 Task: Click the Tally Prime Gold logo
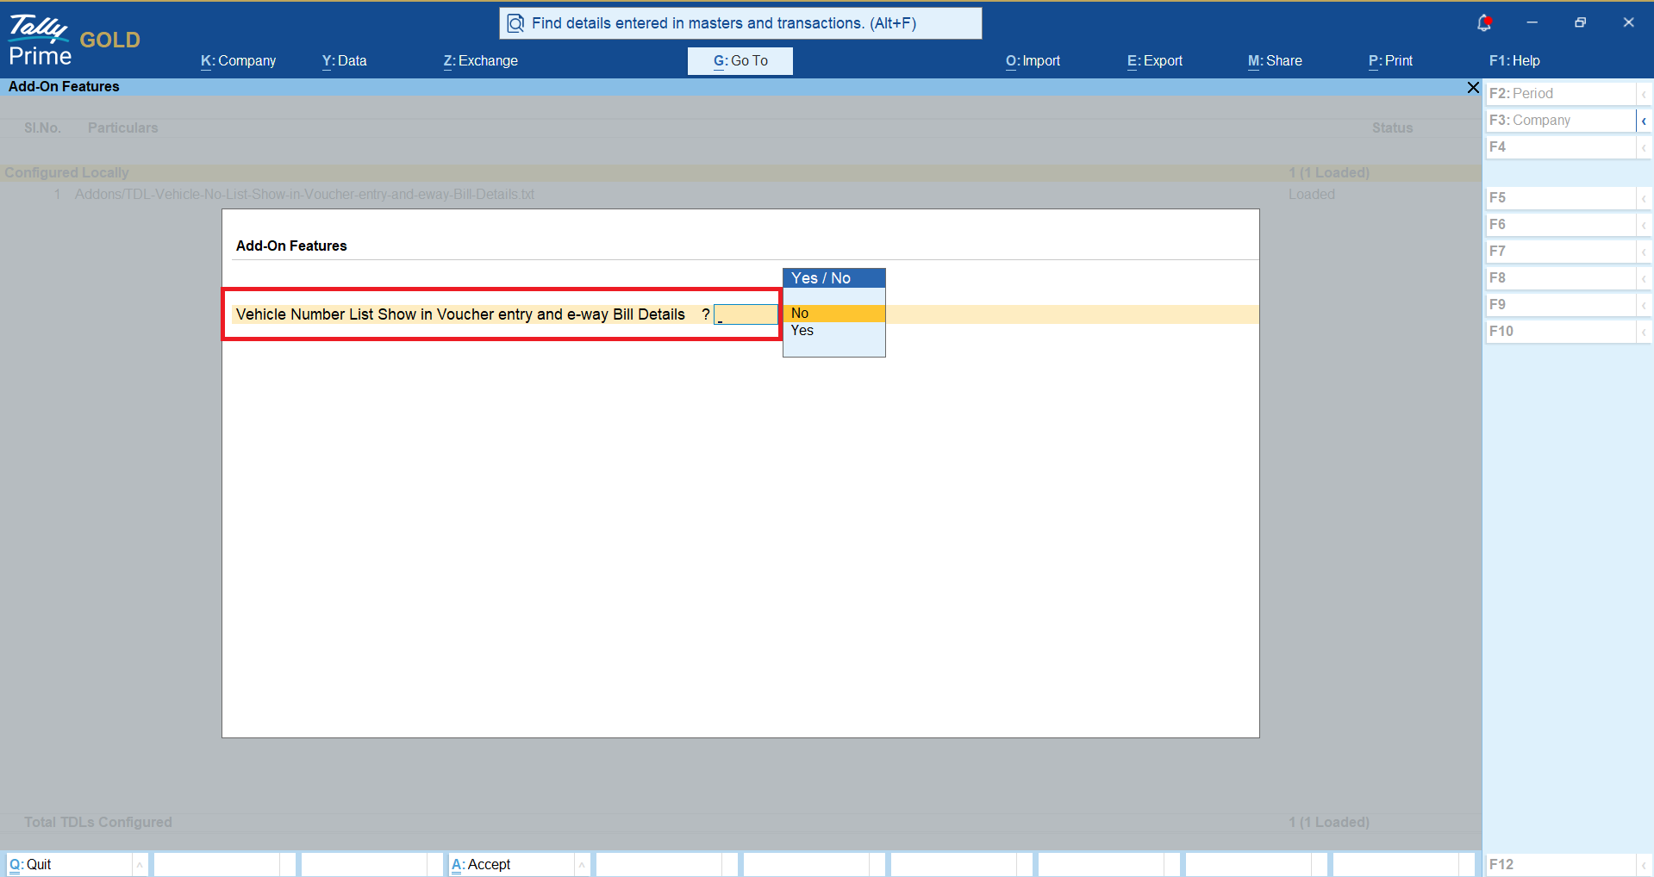[74, 40]
